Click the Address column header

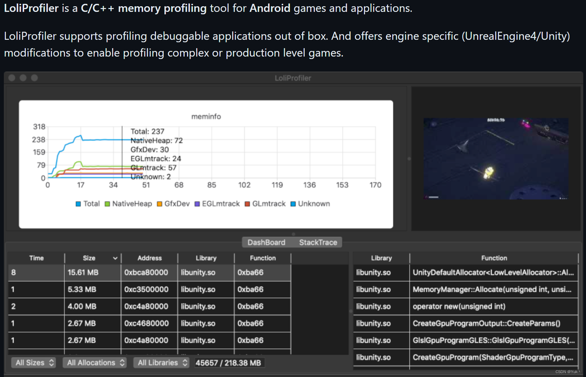149,258
